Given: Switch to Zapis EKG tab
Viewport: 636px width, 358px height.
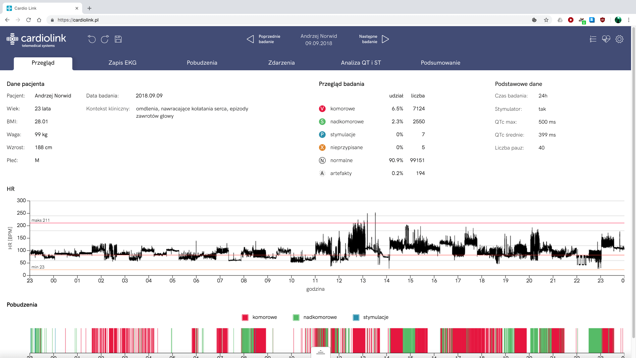Looking at the screenshot, I should 122,63.
